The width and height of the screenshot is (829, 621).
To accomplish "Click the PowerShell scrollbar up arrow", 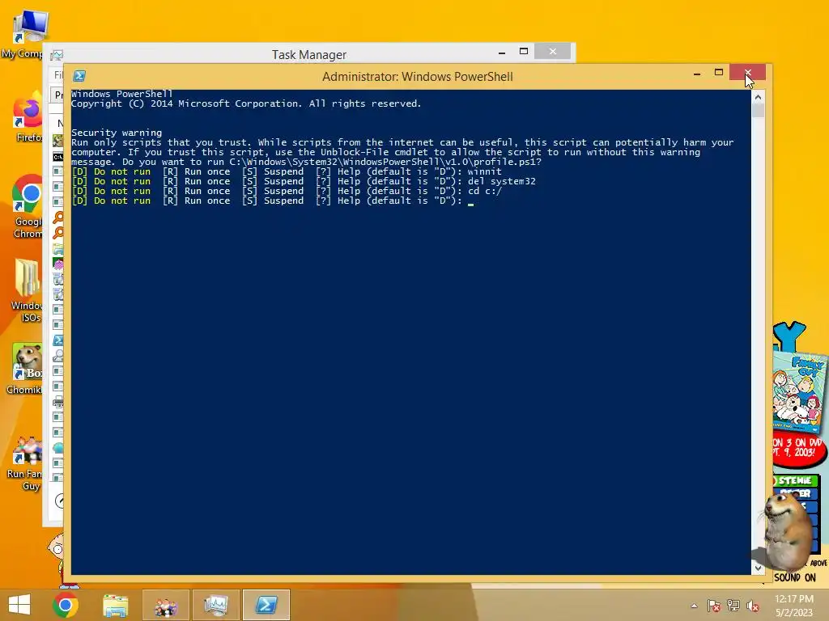I will 758,97.
